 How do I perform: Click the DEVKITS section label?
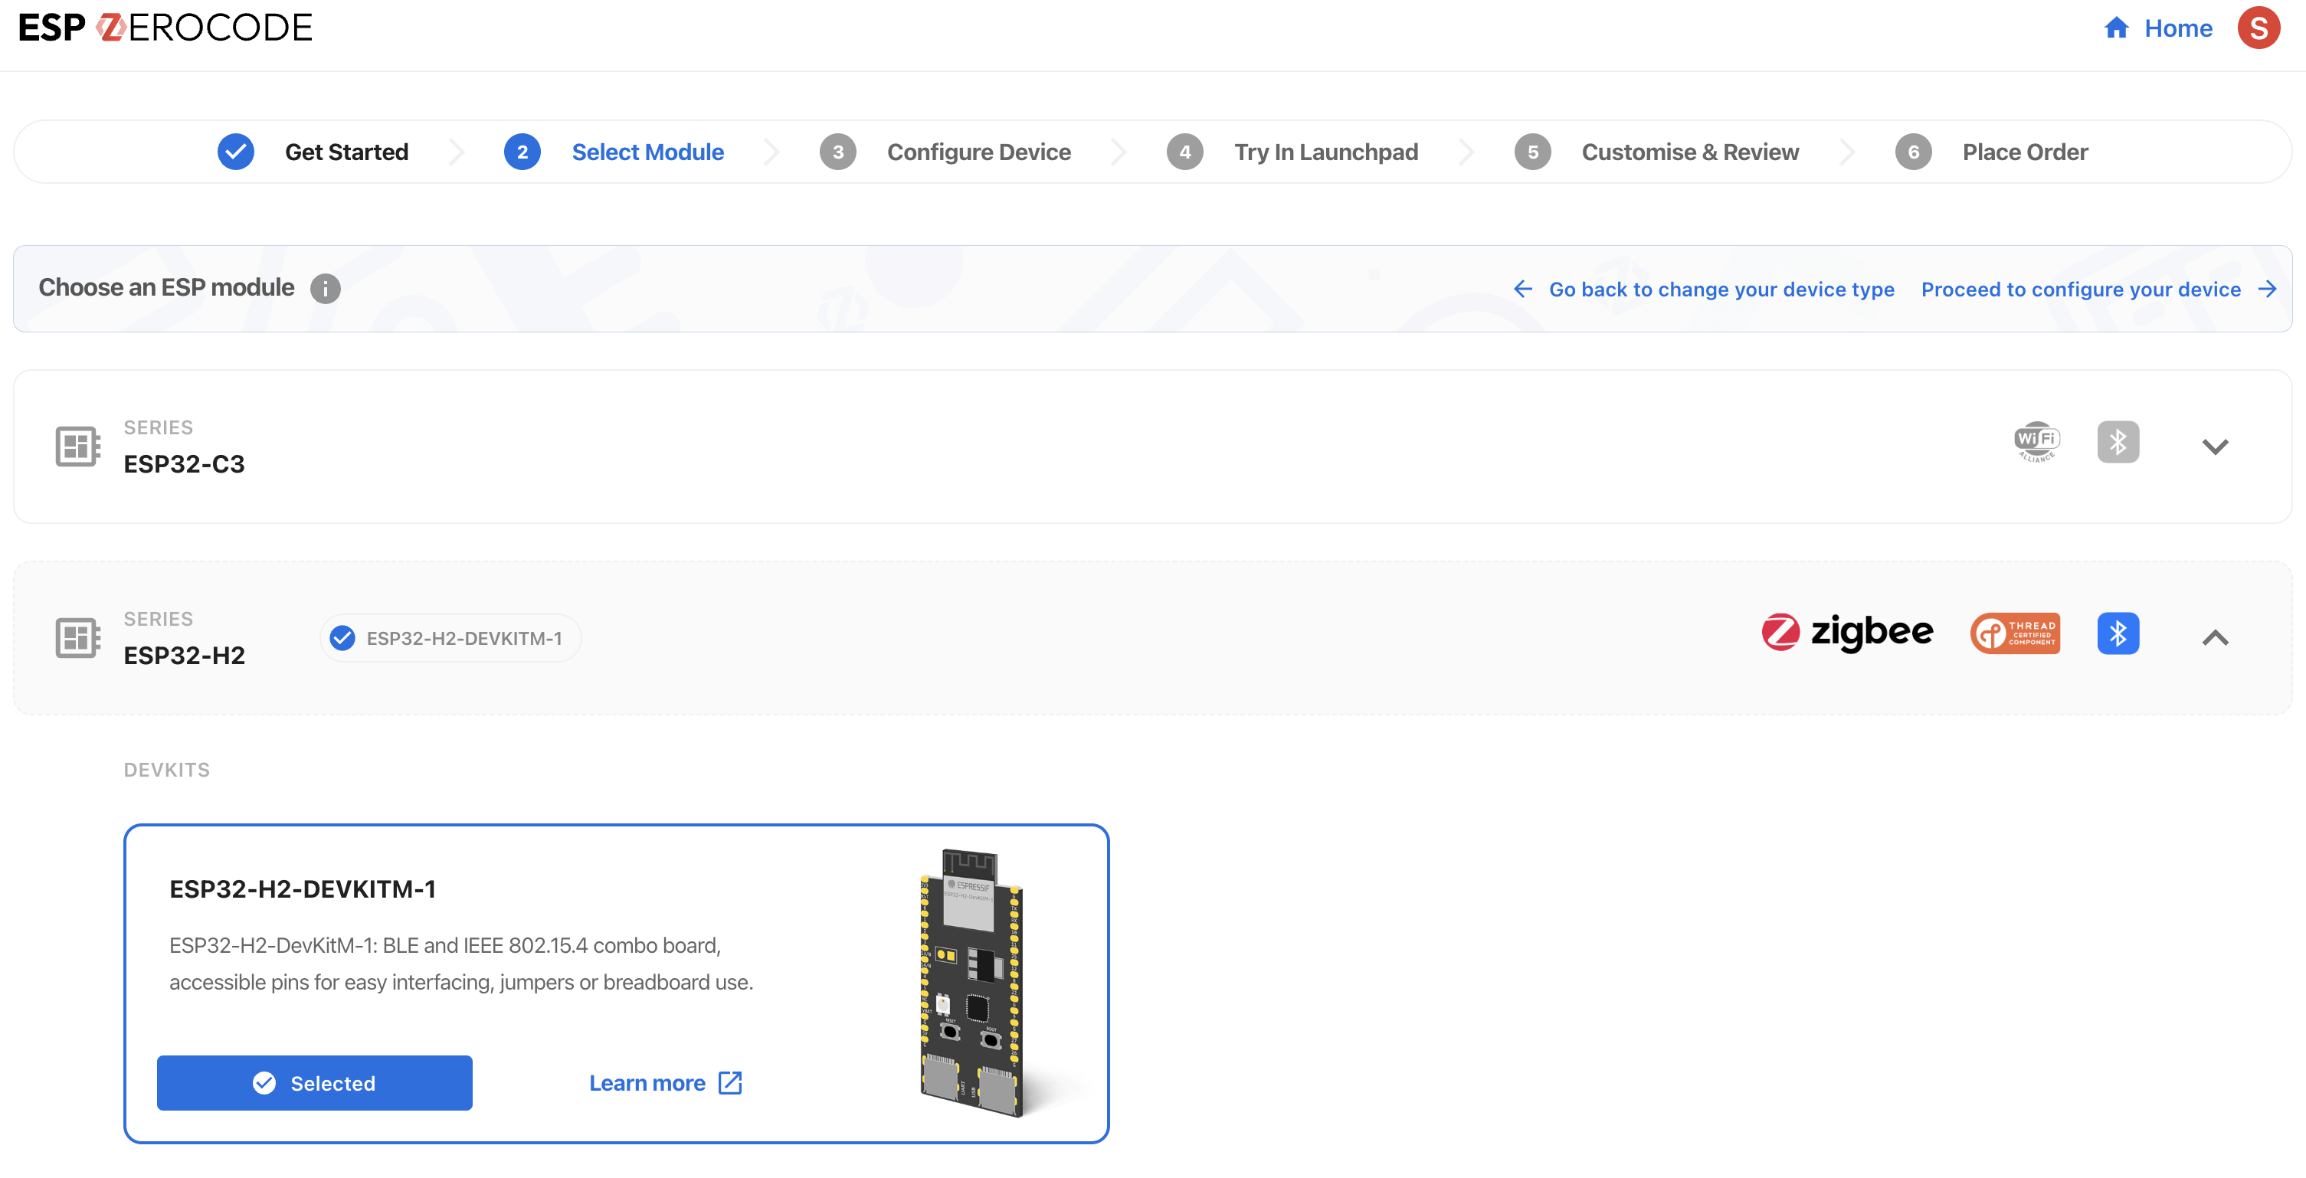point(166,770)
